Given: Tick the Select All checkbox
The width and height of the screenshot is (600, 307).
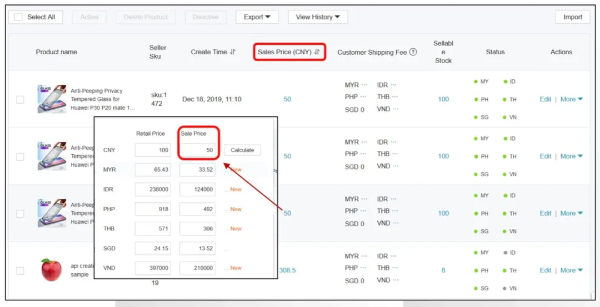Looking at the screenshot, I should [18, 17].
